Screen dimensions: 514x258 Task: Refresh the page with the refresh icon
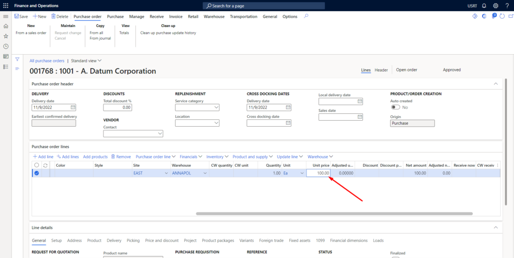point(502,16)
